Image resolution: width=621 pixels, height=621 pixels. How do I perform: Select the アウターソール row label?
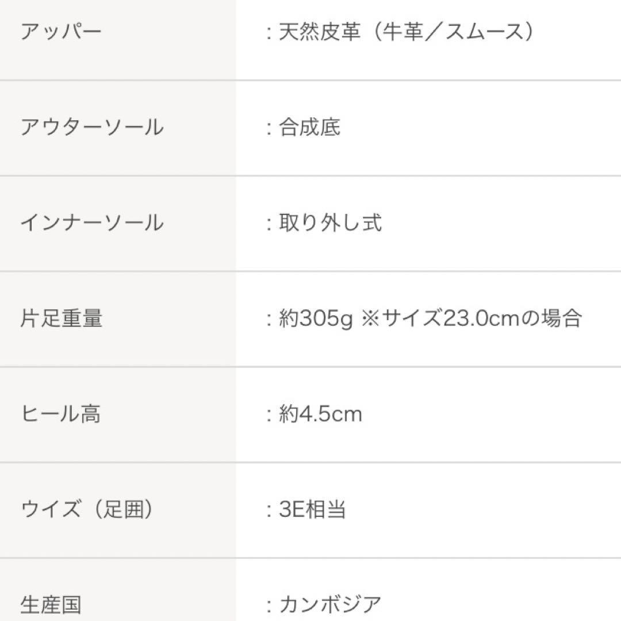point(92,127)
